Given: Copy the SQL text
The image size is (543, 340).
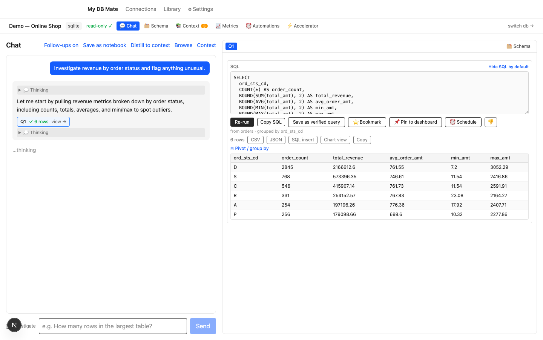Looking at the screenshot, I should pos(271,122).
